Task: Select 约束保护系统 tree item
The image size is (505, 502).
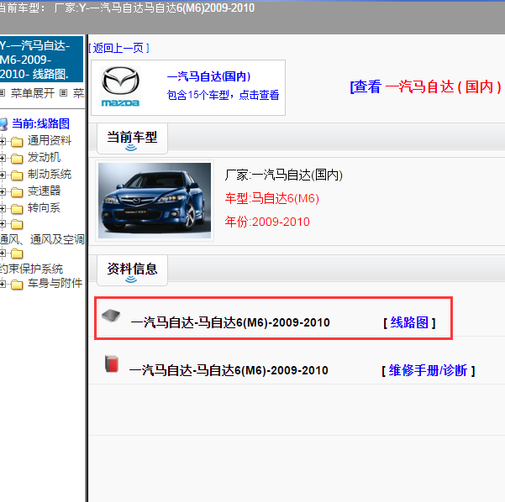Action: [32, 269]
